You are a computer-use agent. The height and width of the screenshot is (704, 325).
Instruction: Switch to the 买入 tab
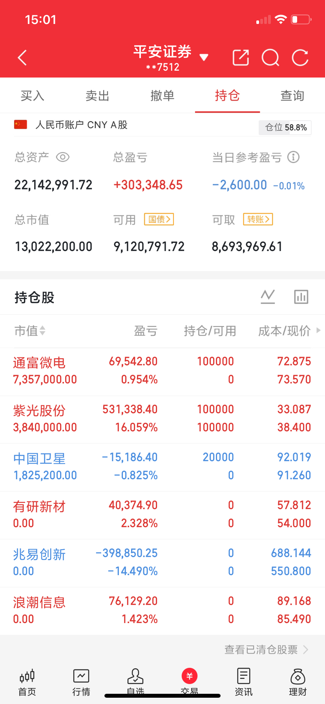33,95
